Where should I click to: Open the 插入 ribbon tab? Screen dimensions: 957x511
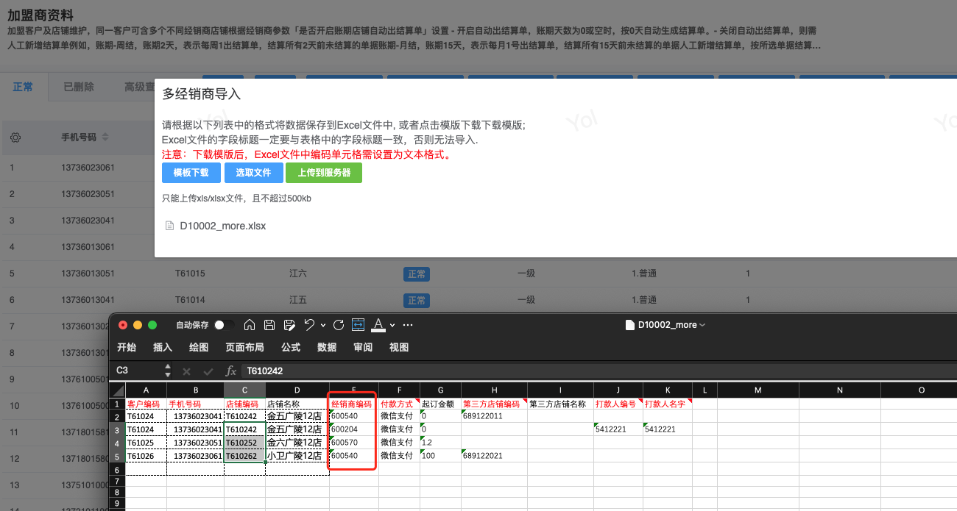coord(162,348)
